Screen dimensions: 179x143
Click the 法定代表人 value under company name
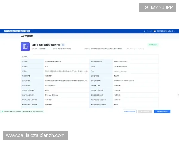pos(43,49)
